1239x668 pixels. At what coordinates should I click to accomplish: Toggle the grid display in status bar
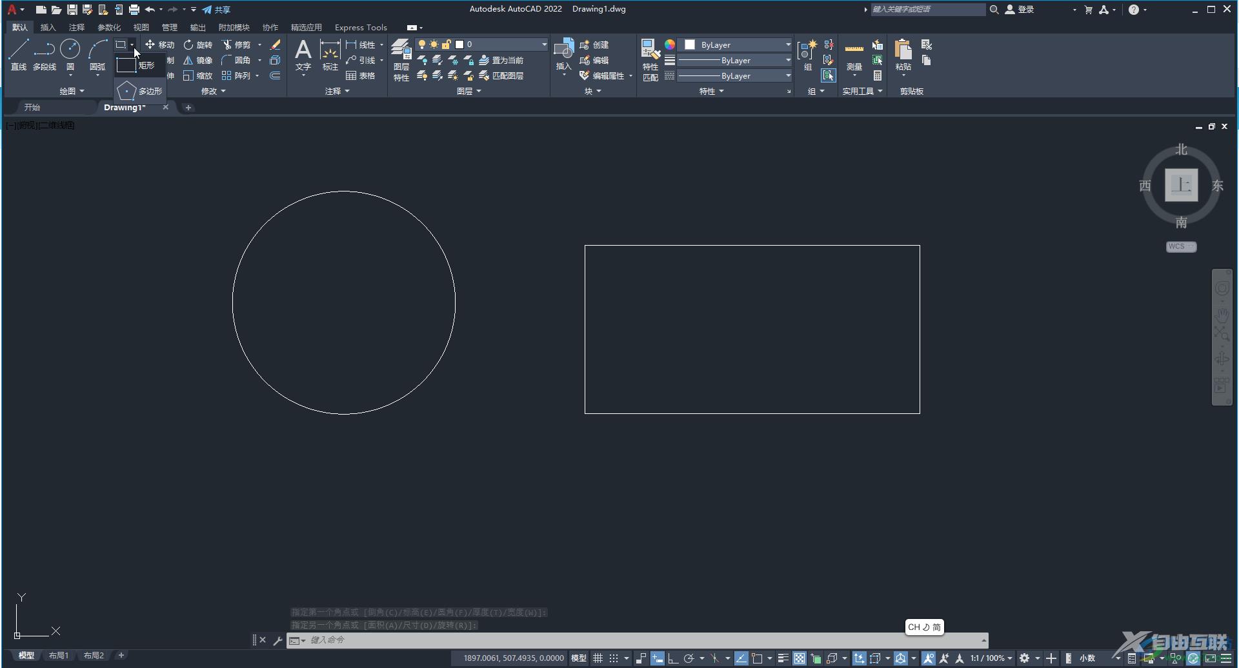598,658
